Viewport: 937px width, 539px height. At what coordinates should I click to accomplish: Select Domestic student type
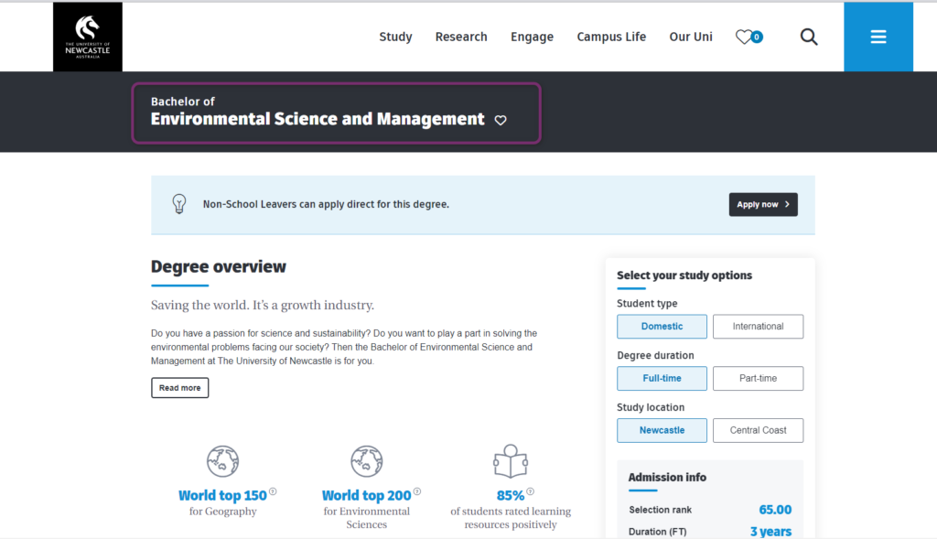click(662, 327)
